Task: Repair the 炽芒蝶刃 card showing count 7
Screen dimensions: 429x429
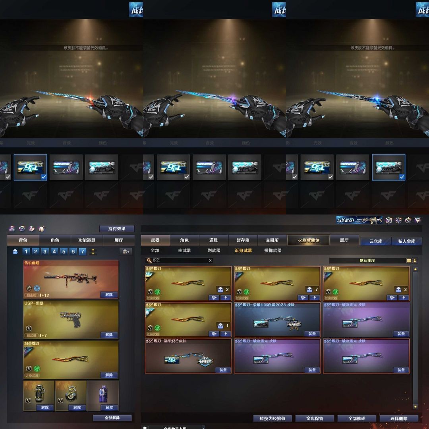Action: pos(303,298)
